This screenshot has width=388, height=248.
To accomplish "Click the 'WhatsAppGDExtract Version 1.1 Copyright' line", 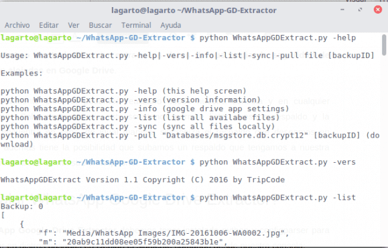I will click(142, 180).
